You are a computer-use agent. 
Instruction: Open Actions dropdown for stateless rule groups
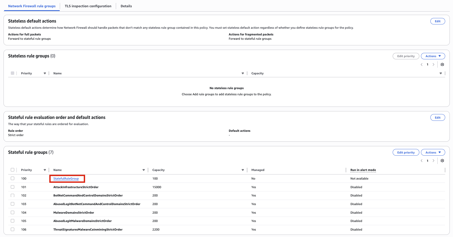433,56
